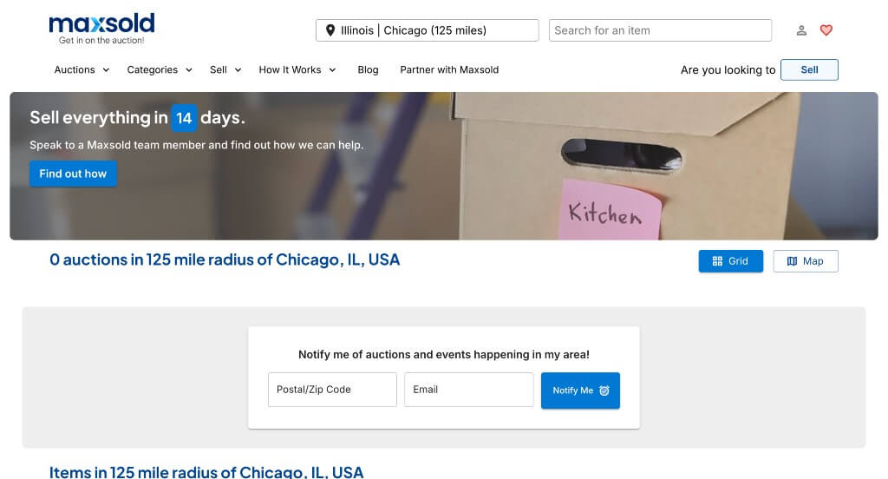The width and height of the screenshot is (888, 479).
Task: Click the Notify Me button
Action: coord(580,390)
